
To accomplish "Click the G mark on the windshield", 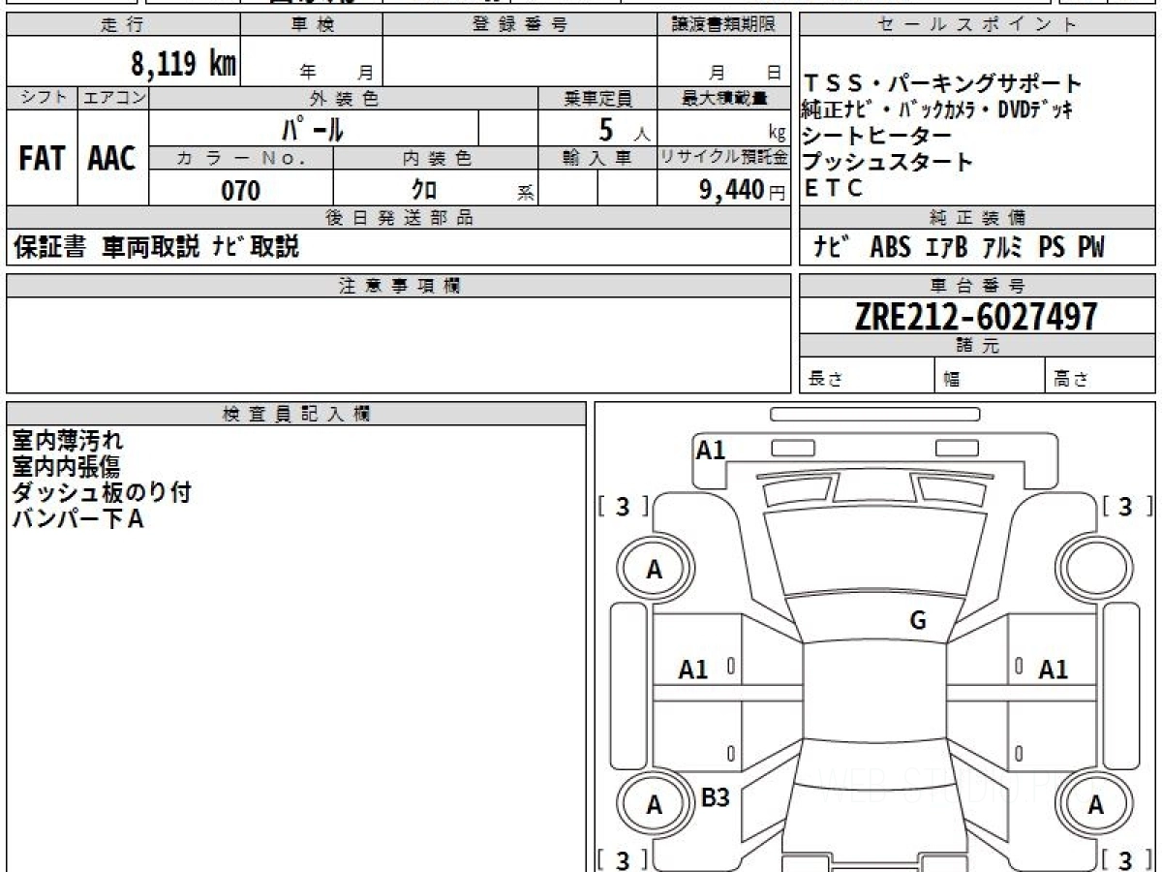I will pyautogui.click(x=918, y=621).
